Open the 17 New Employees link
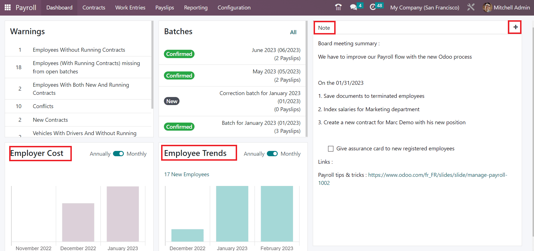This screenshot has width=534, height=251. click(186, 174)
